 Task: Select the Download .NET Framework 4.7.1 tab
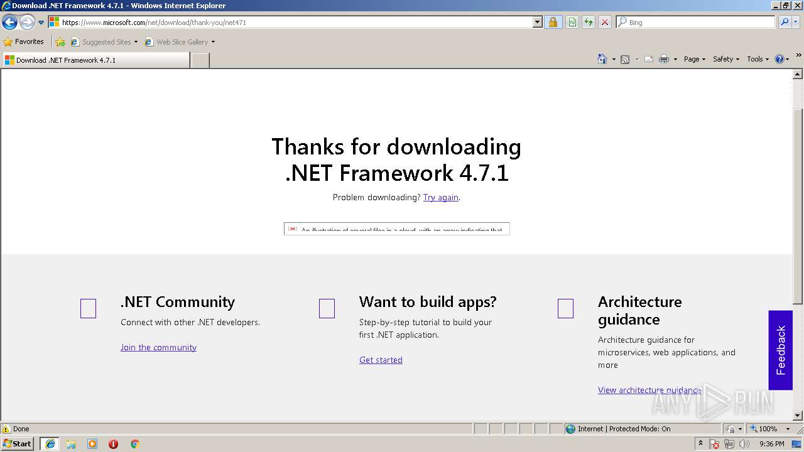[x=95, y=60]
